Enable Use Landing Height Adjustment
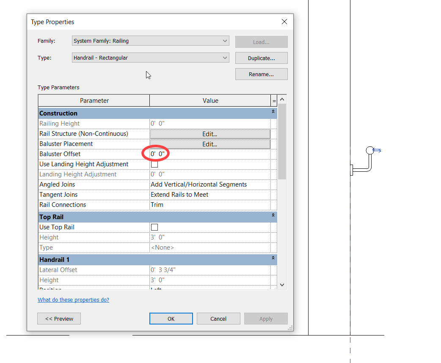 [154, 164]
